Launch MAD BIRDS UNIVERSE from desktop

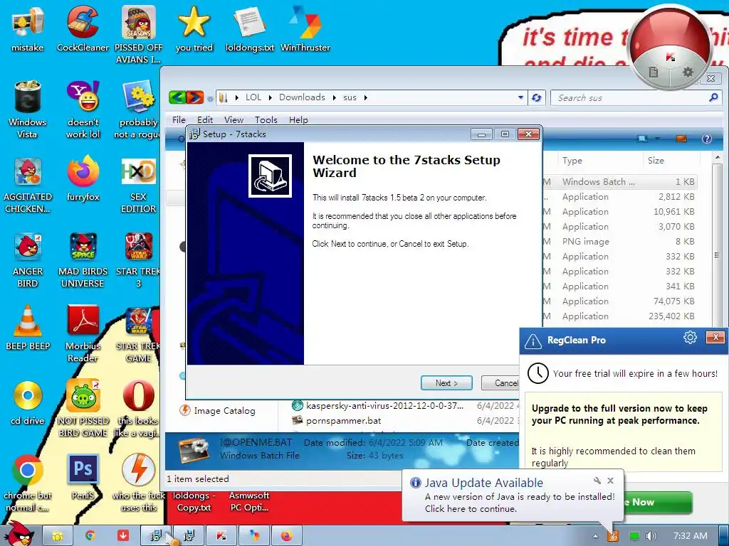(x=83, y=259)
